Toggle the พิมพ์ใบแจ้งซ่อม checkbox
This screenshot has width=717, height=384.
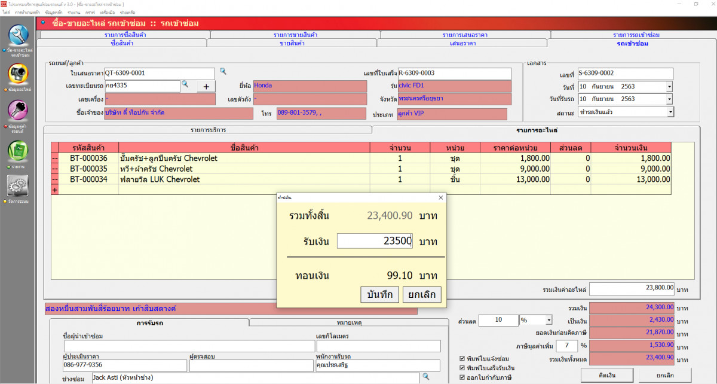click(462, 358)
